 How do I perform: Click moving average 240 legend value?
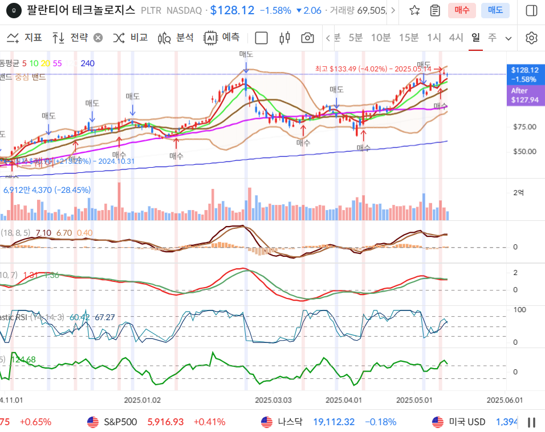[88, 63]
